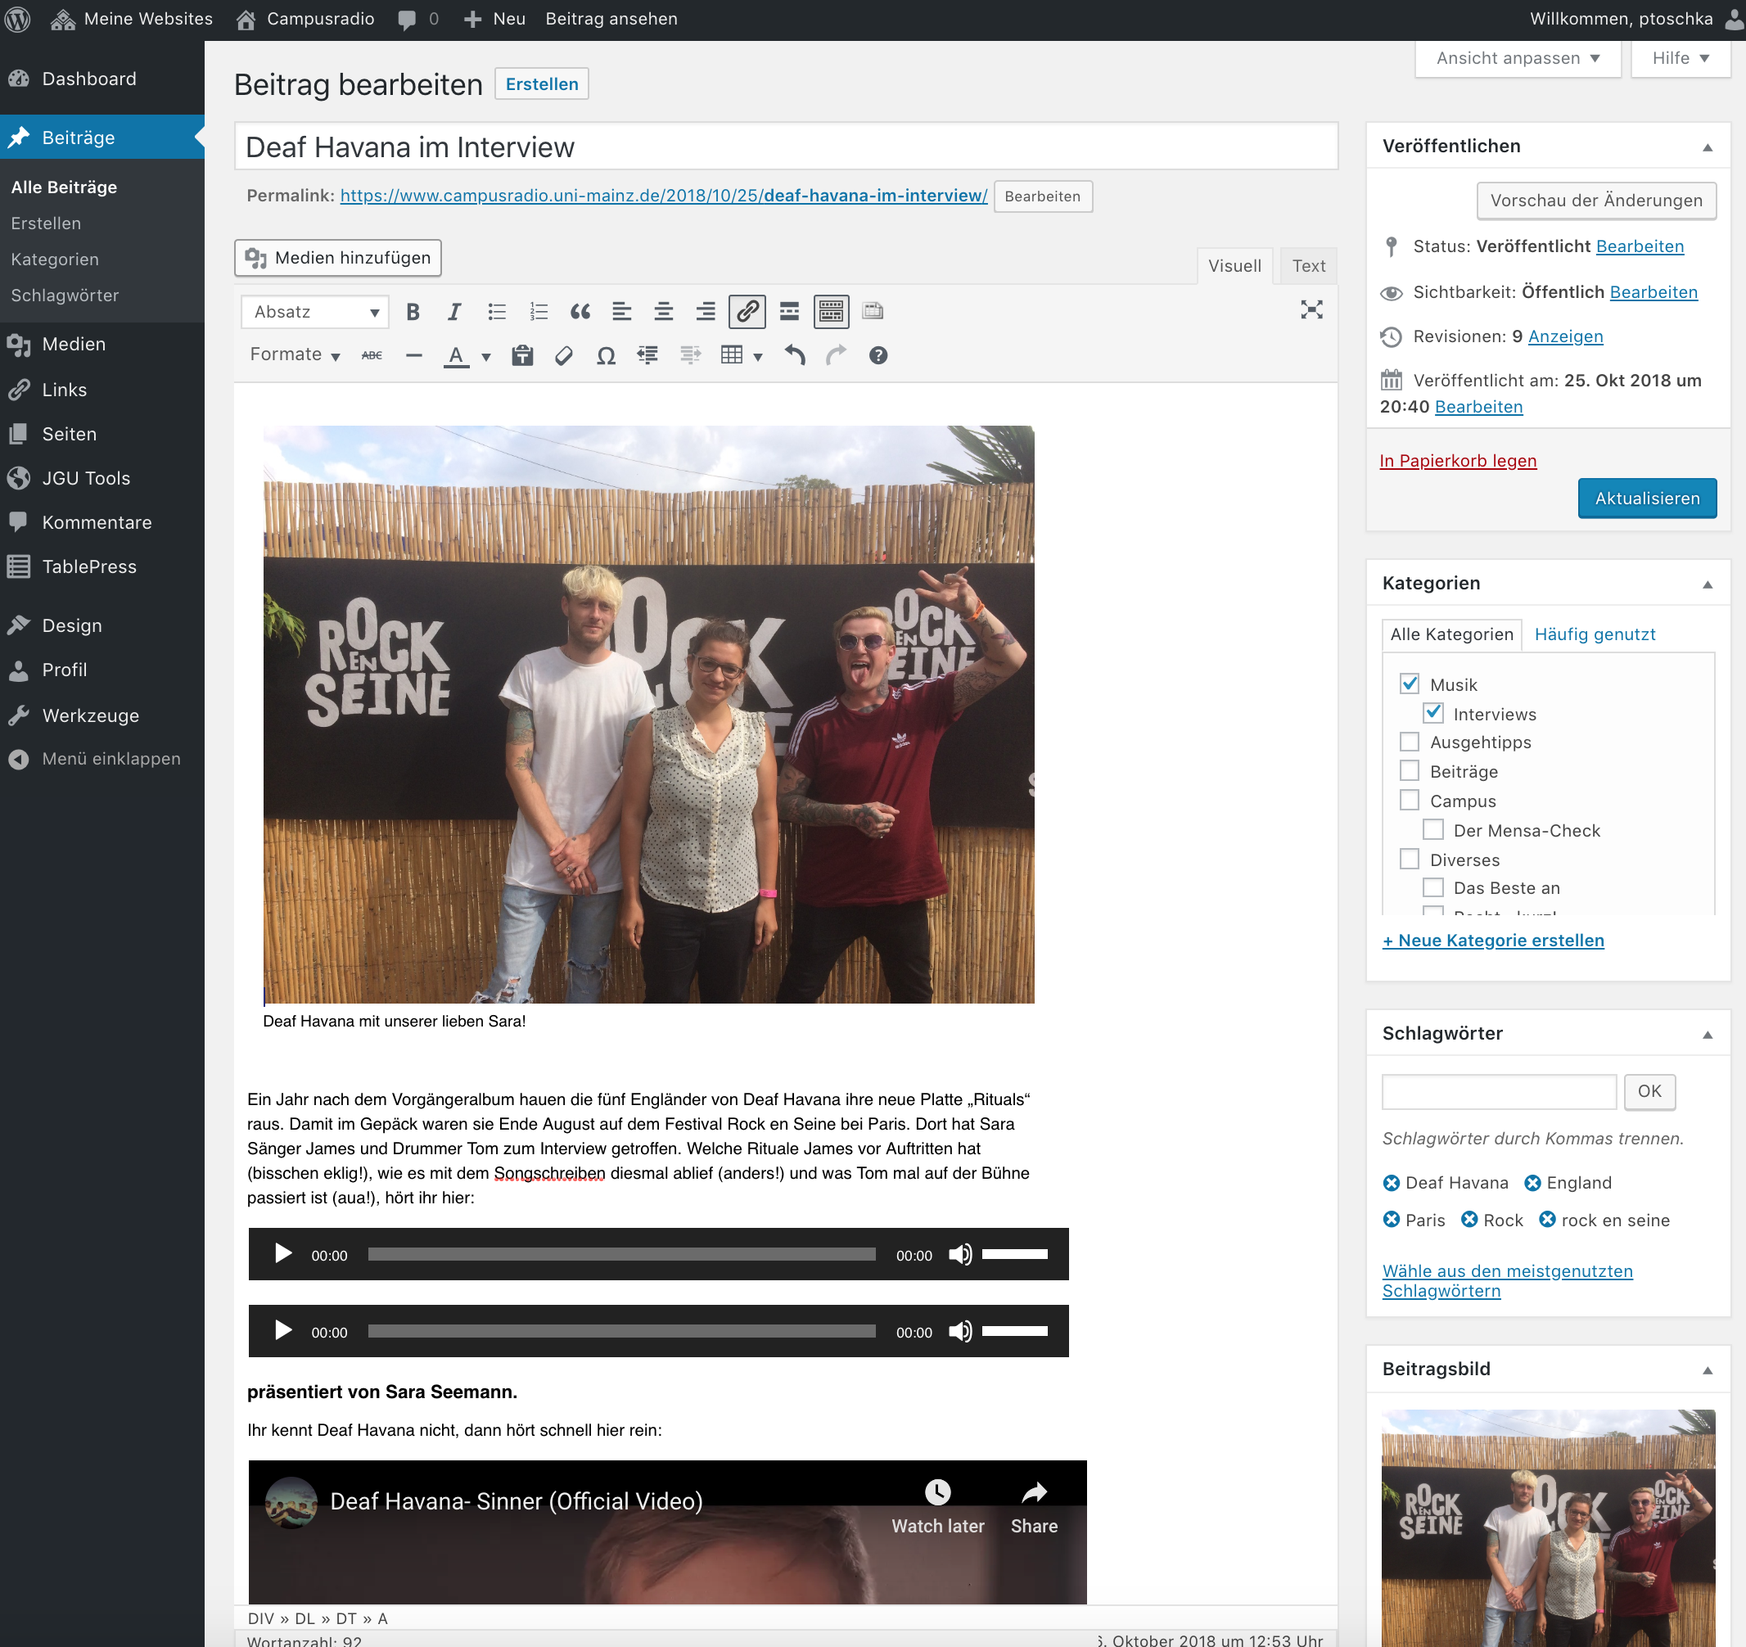This screenshot has height=1647, width=1746.
Task: Remove the Paris tag
Action: pyautogui.click(x=1392, y=1220)
